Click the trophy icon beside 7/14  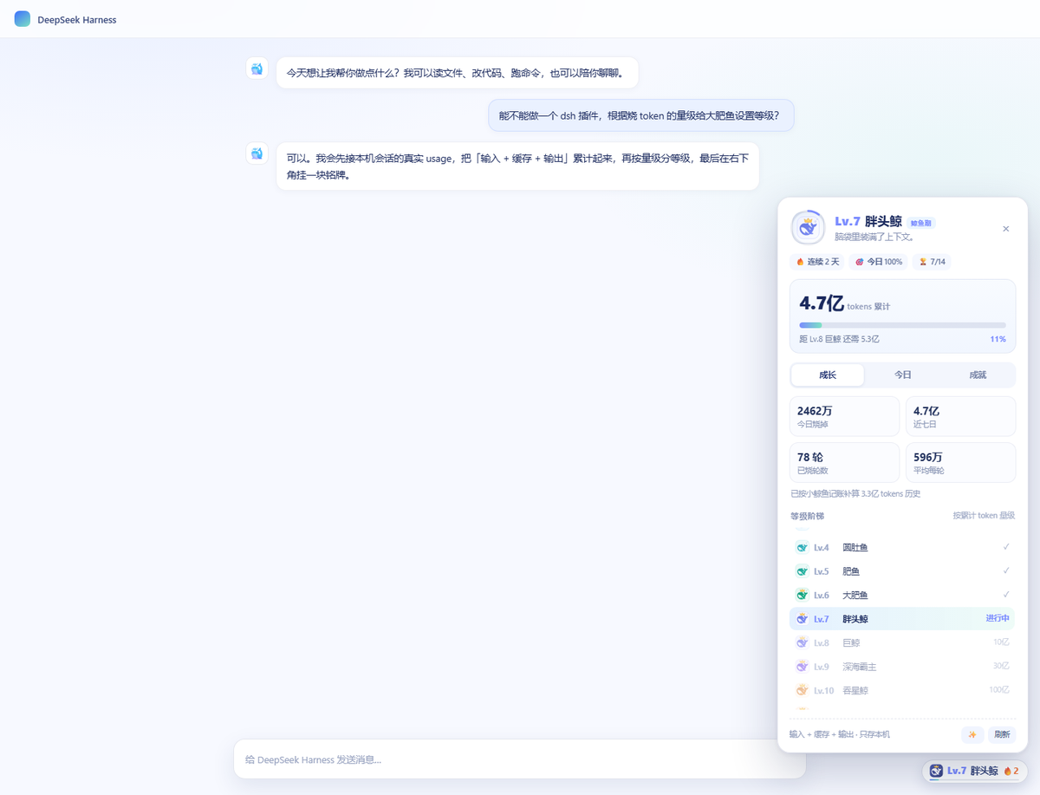point(923,262)
